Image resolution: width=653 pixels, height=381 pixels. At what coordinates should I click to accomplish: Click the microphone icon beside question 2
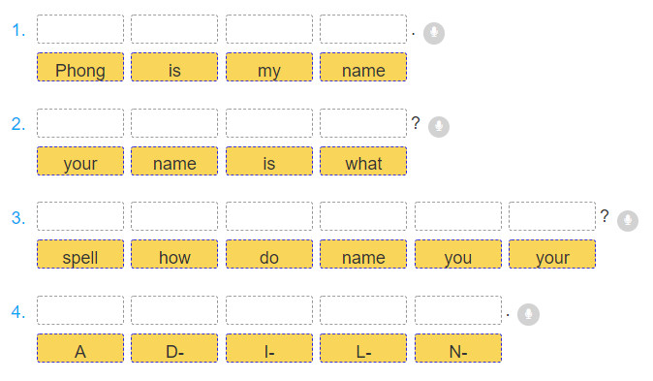[x=439, y=126]
